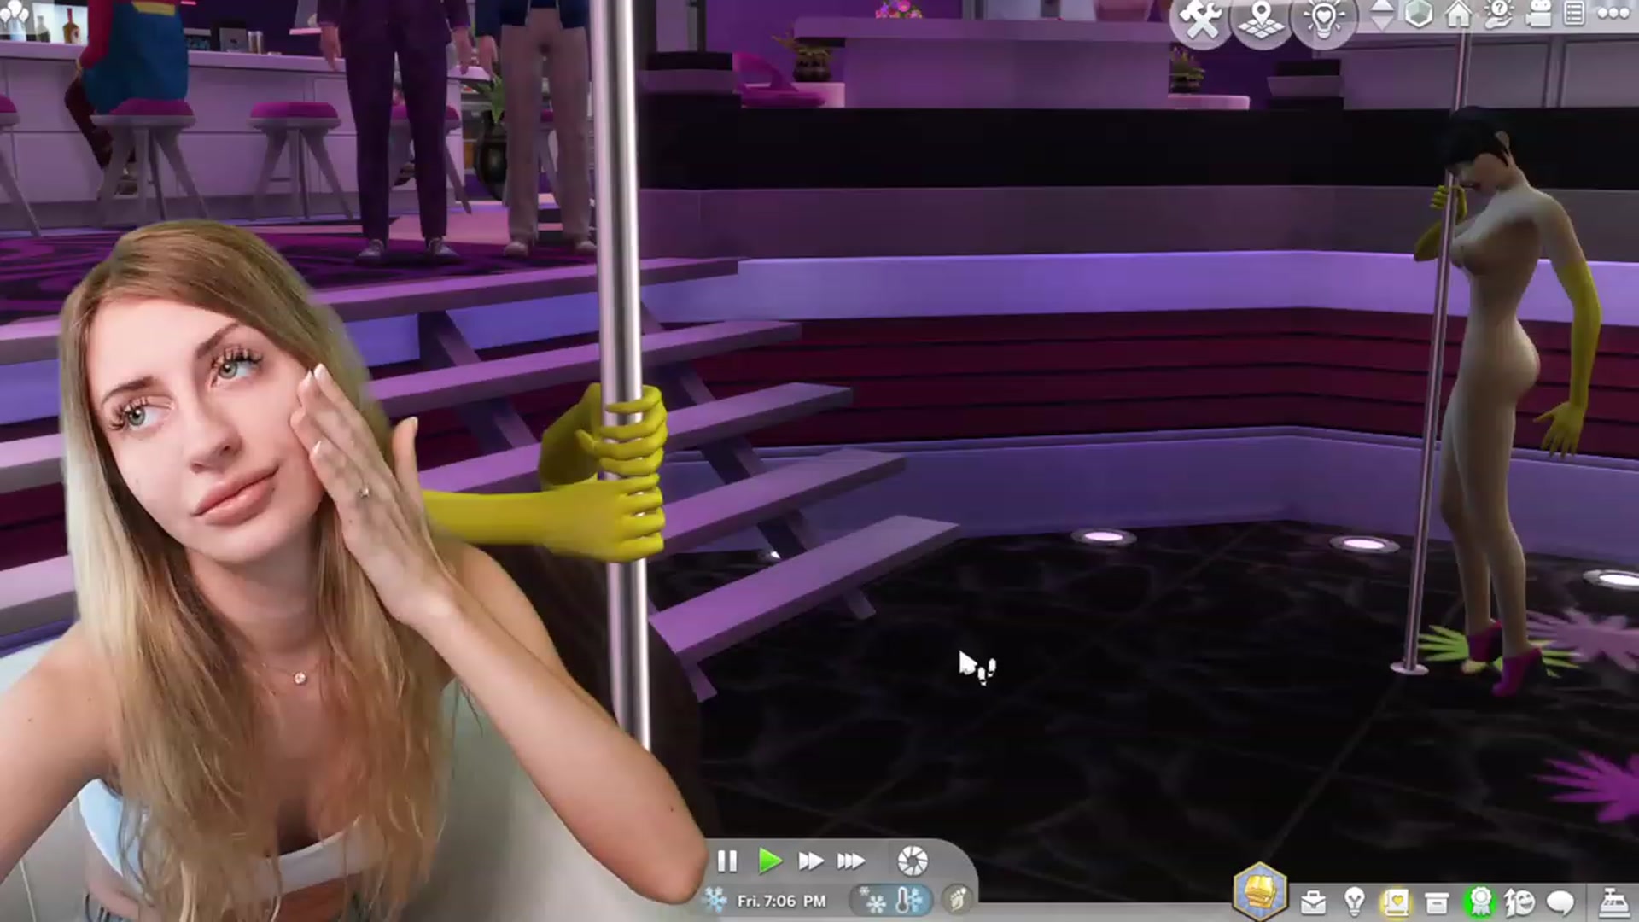Open the camera shutter screenshot icon
Viewport: 1639px width, 922px height.
click(x=913, y=861)
